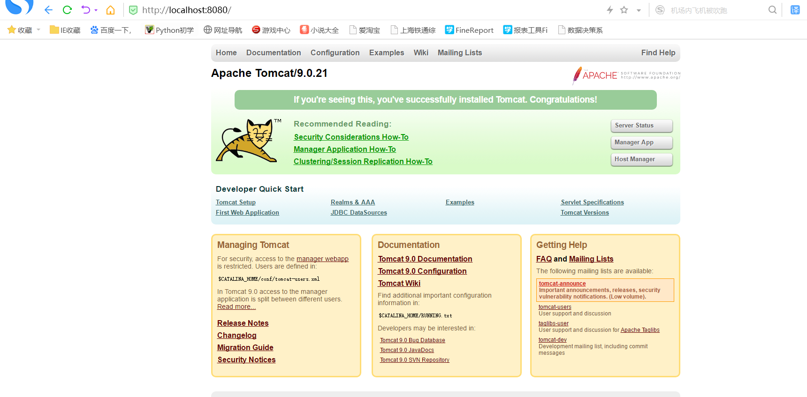Open Changelog link
The height and width of the screenshot is (397, 807).
[237, 335]
